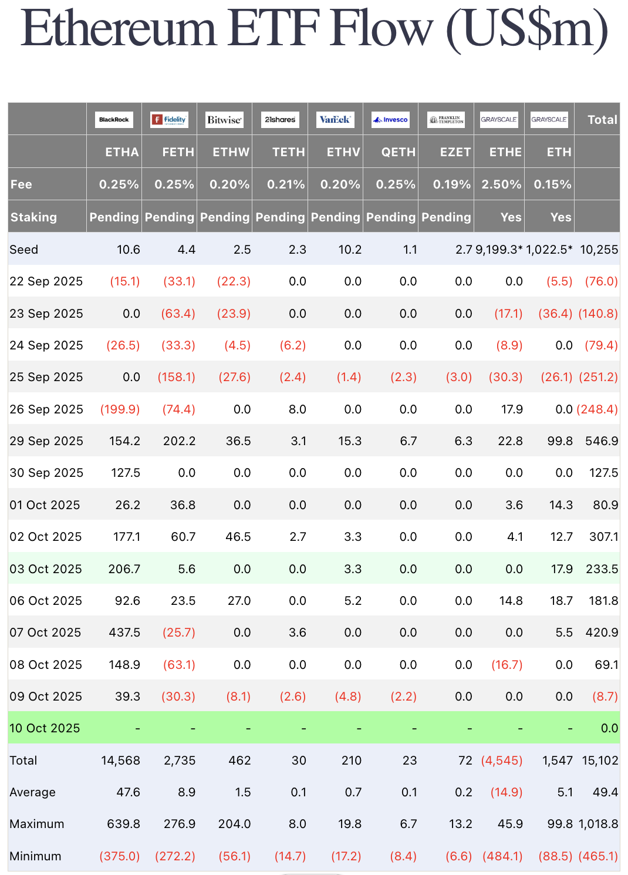Click the Fidelity logo
628x875 pixels.
click(169, 120)
